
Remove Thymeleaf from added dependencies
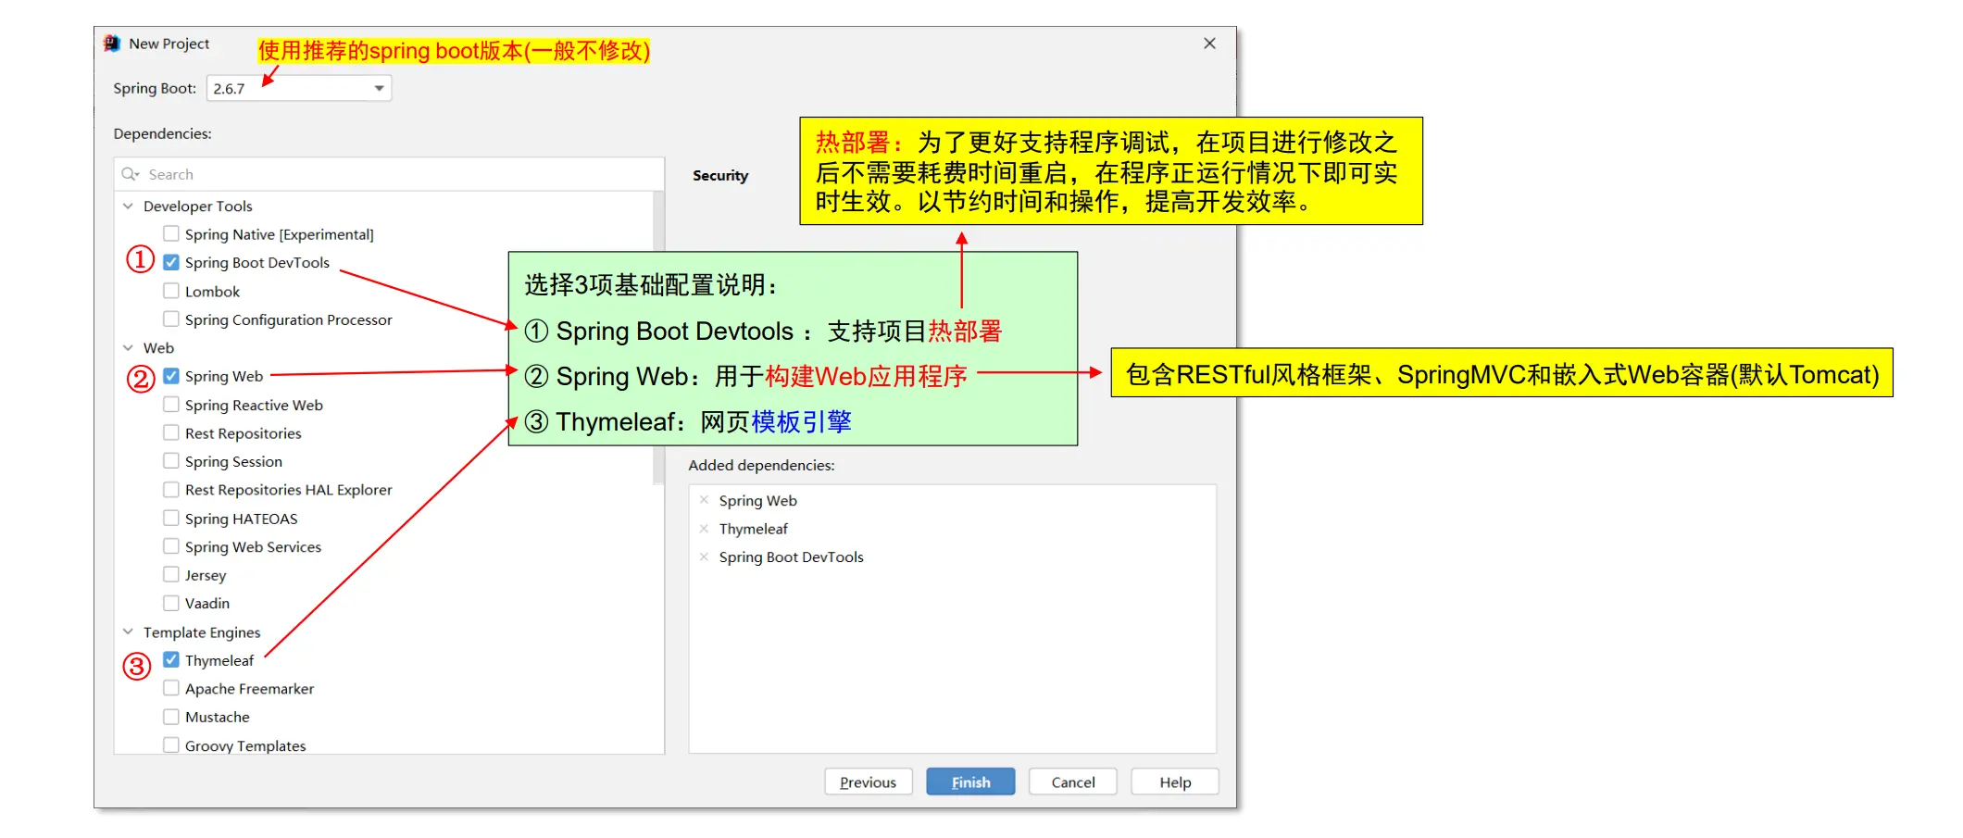click(704, 529)
